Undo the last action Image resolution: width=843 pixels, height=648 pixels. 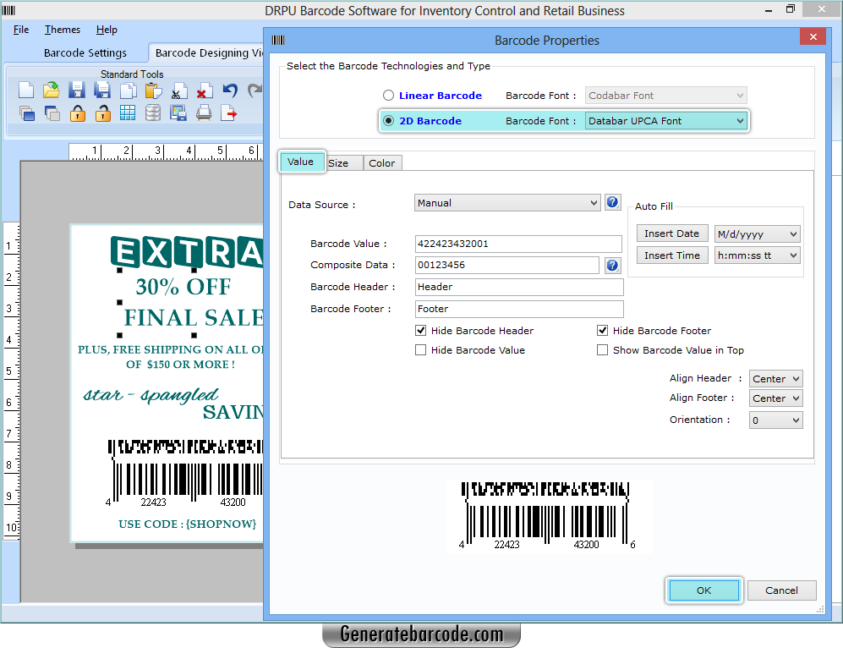point(229,89)
